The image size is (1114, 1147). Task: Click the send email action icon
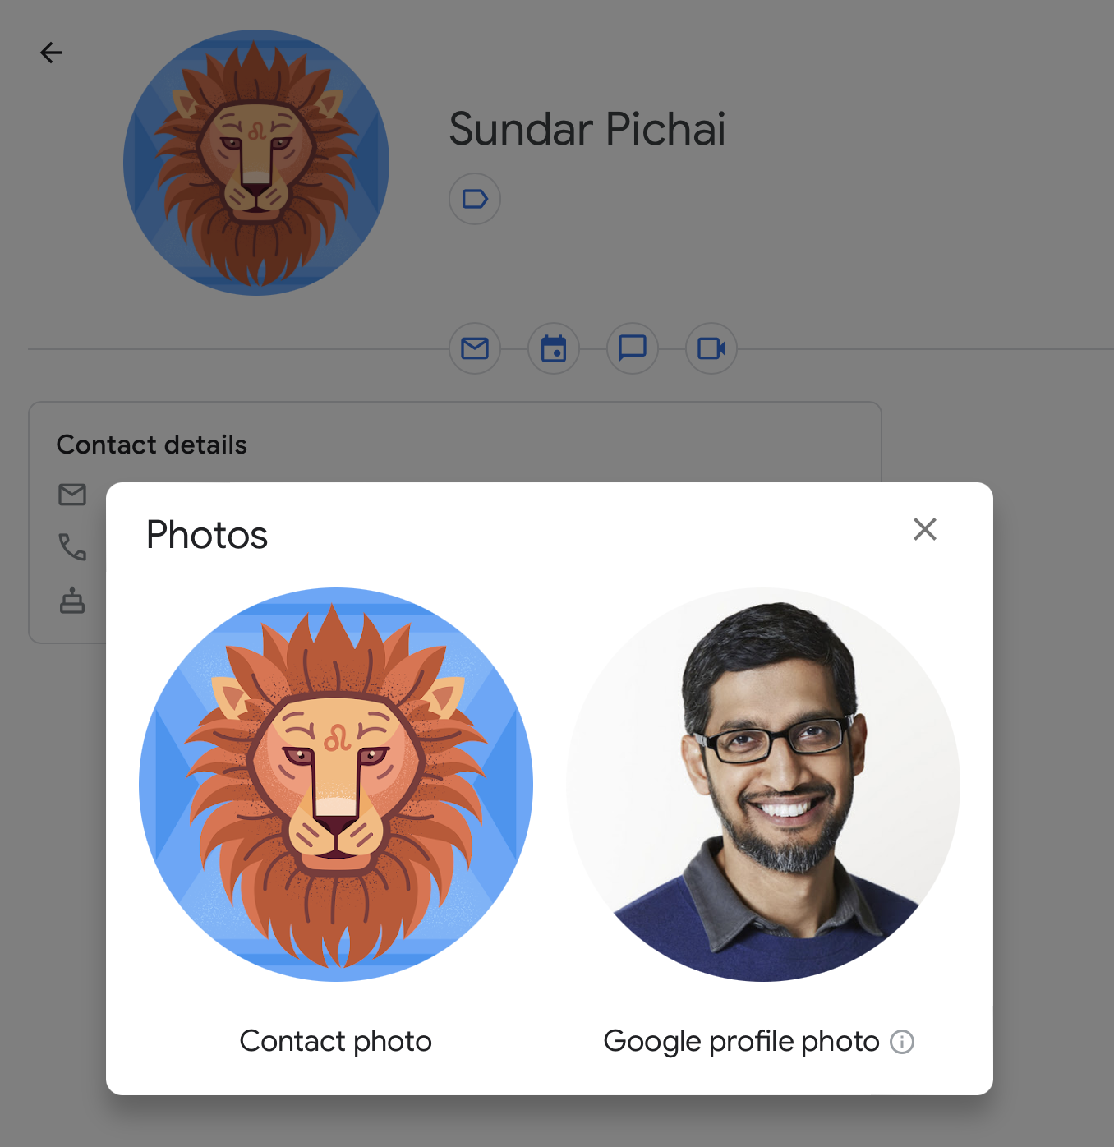(475, 348)
